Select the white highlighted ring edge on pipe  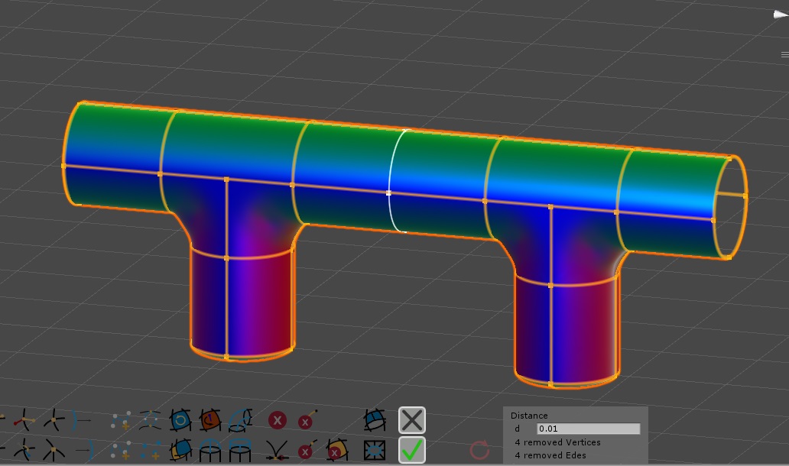point(397,181)
